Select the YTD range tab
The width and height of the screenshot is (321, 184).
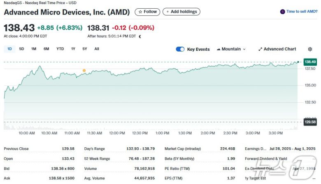tap(60, 49)
